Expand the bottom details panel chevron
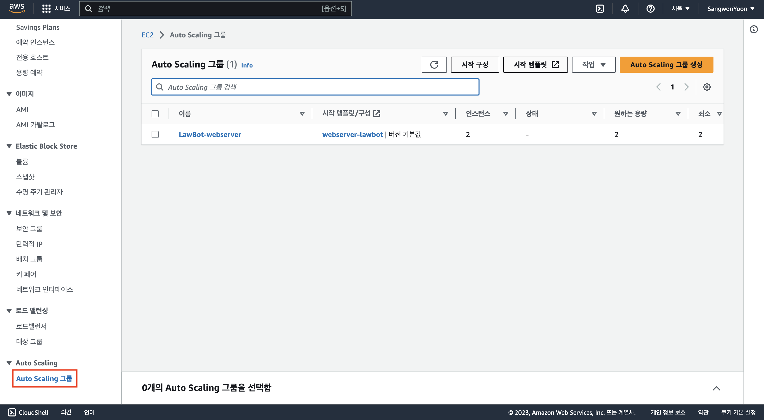Image resolution: width=764 pixels, height=420 pixels. [x=716, y=388]
